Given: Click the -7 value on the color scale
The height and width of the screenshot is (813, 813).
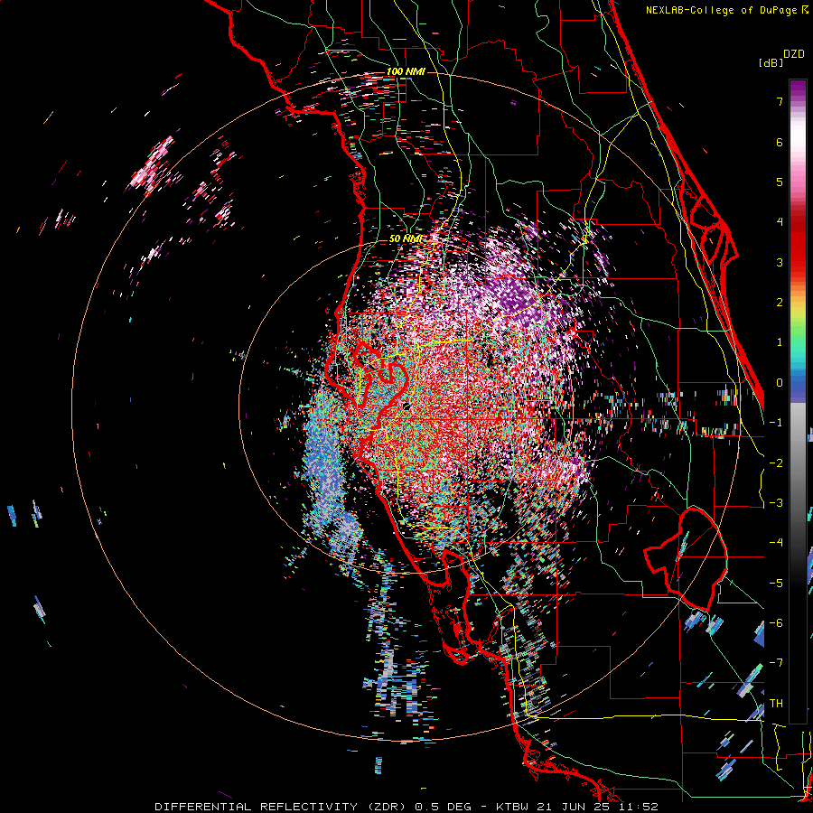Looking at the screenshot, I should 776,663.
